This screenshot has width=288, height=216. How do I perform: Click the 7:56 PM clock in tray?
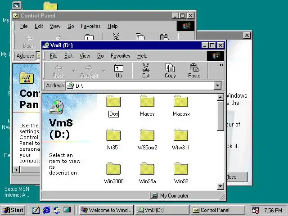pyautogui.click(x=273, y=210)
